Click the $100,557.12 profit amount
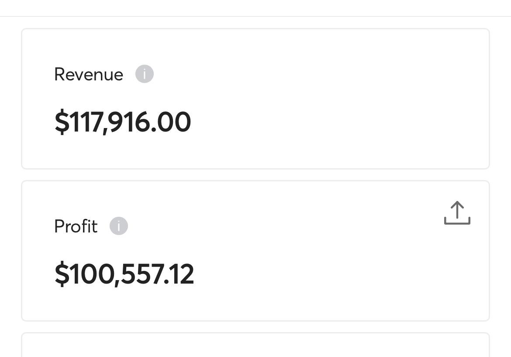This screenshot has height=357, width=511. tap(124, 274)
